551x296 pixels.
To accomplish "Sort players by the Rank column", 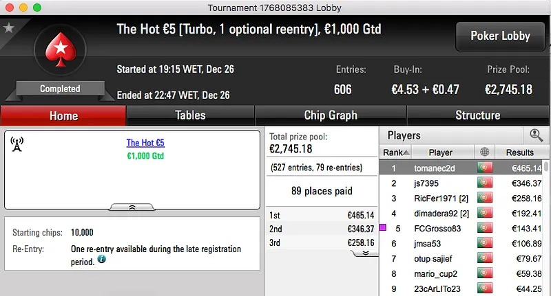I will pyautogui.click(x=396, y=152).
